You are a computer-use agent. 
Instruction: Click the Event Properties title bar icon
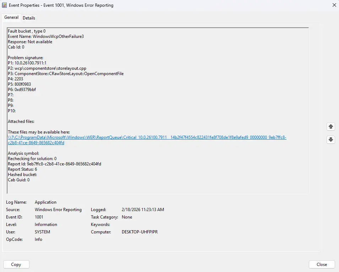[x=4, y=5]
